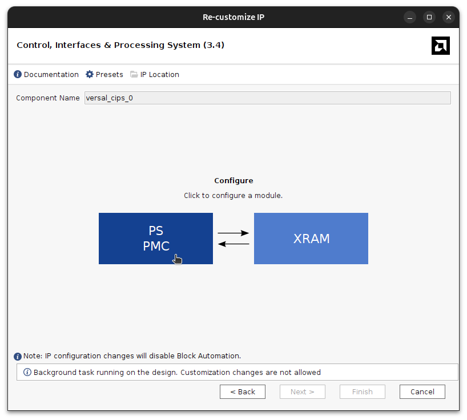This screenshot has height=420, width=467.
Task: Click the AMD logo in the header
Action: coord(440,45)
